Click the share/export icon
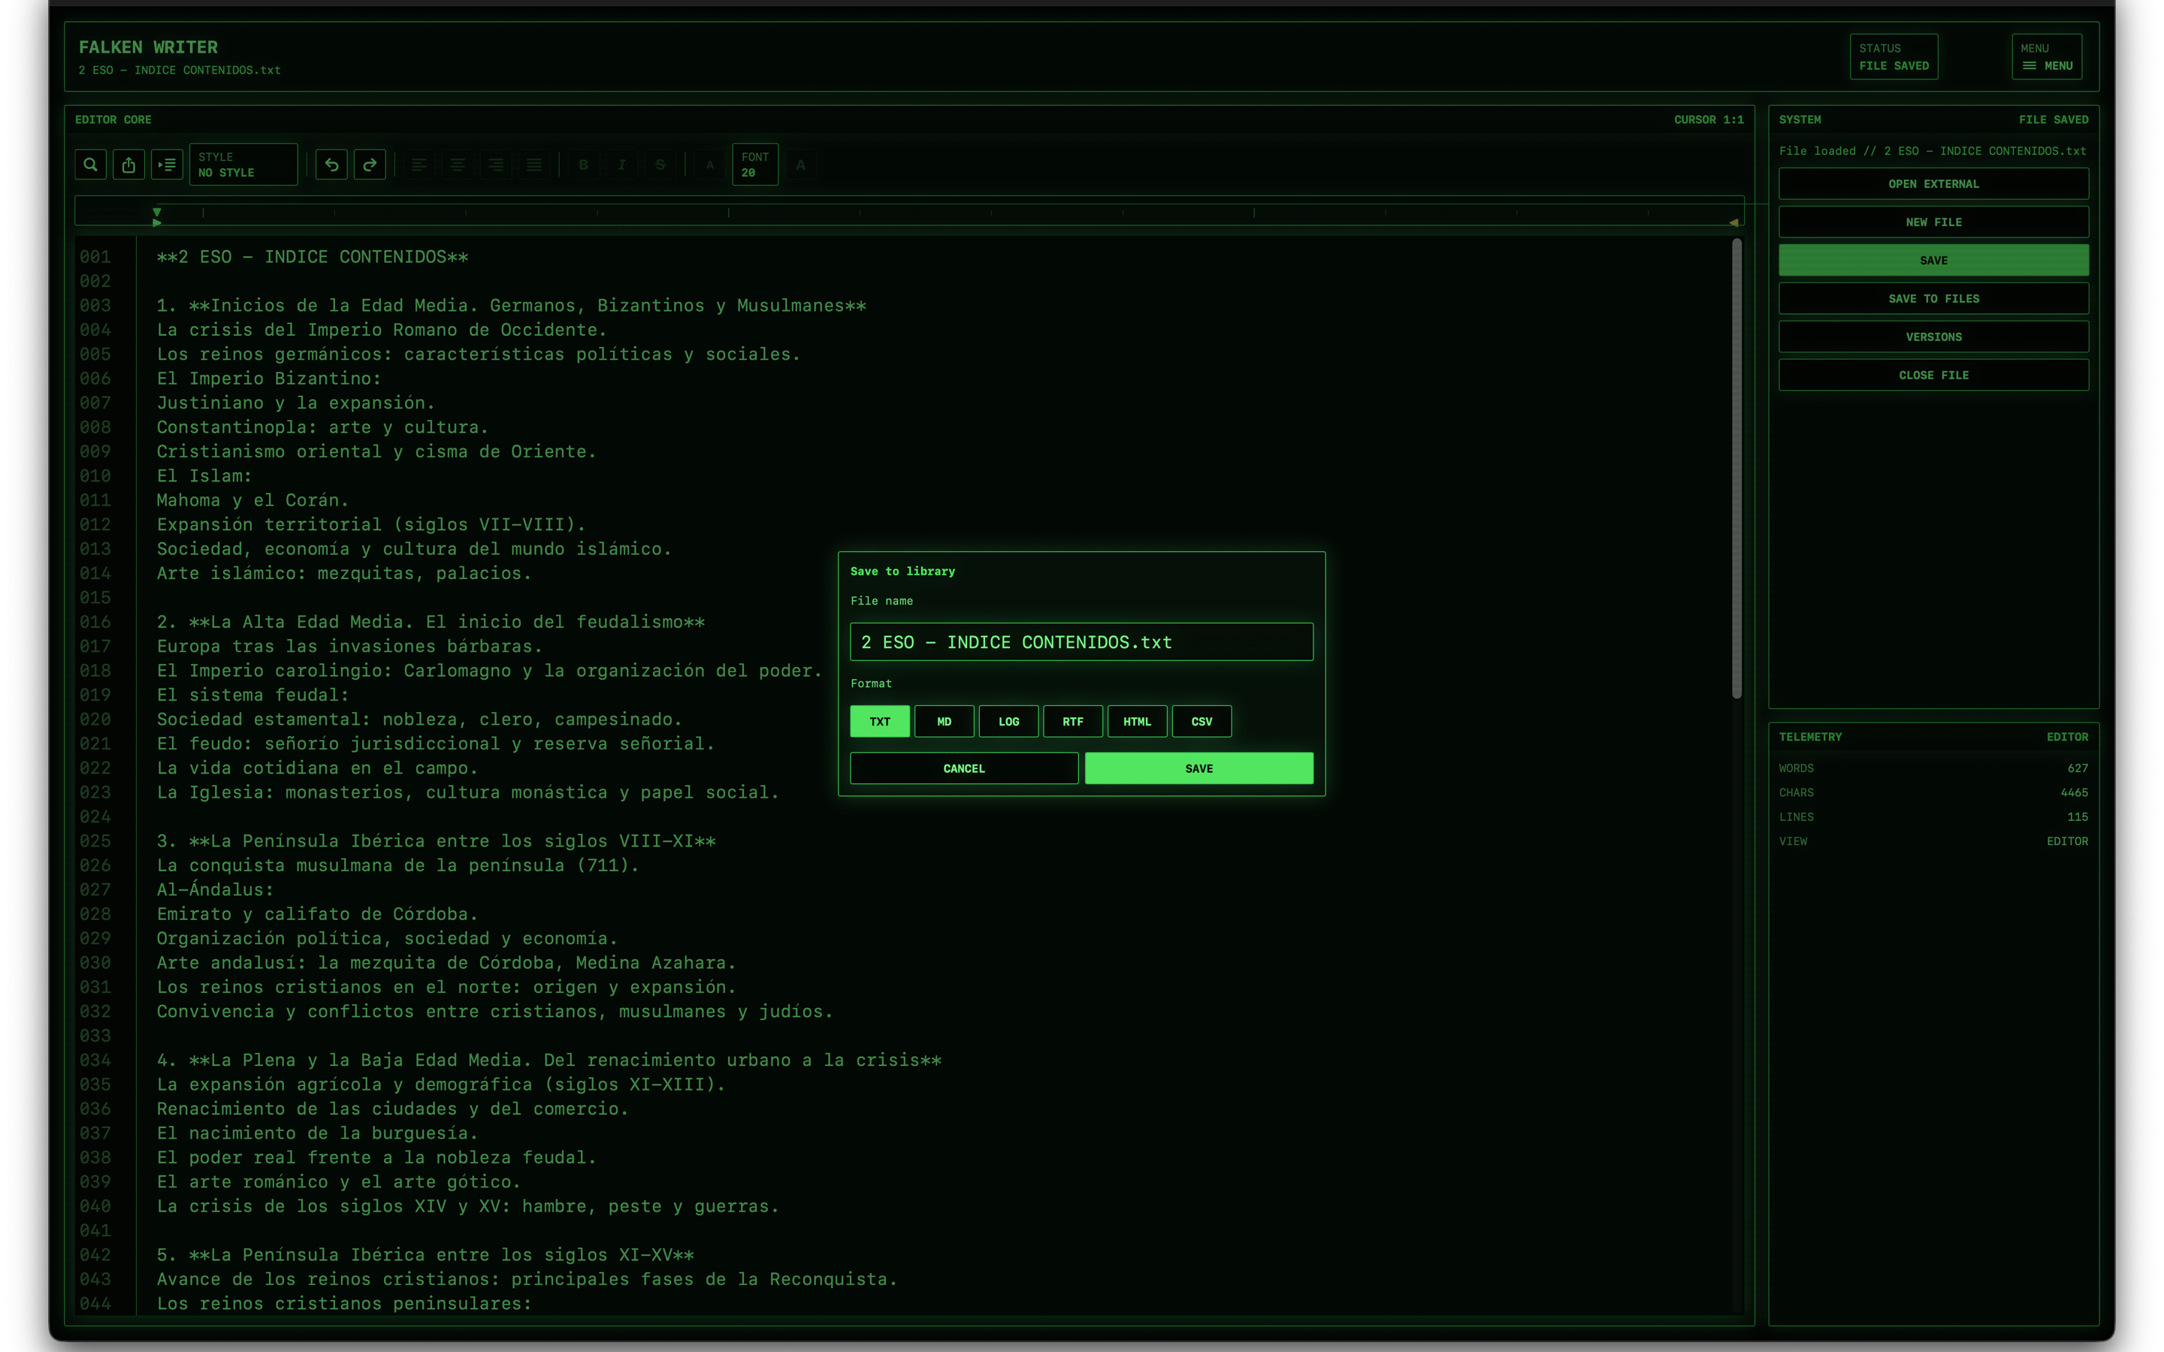 coord(128,164)
